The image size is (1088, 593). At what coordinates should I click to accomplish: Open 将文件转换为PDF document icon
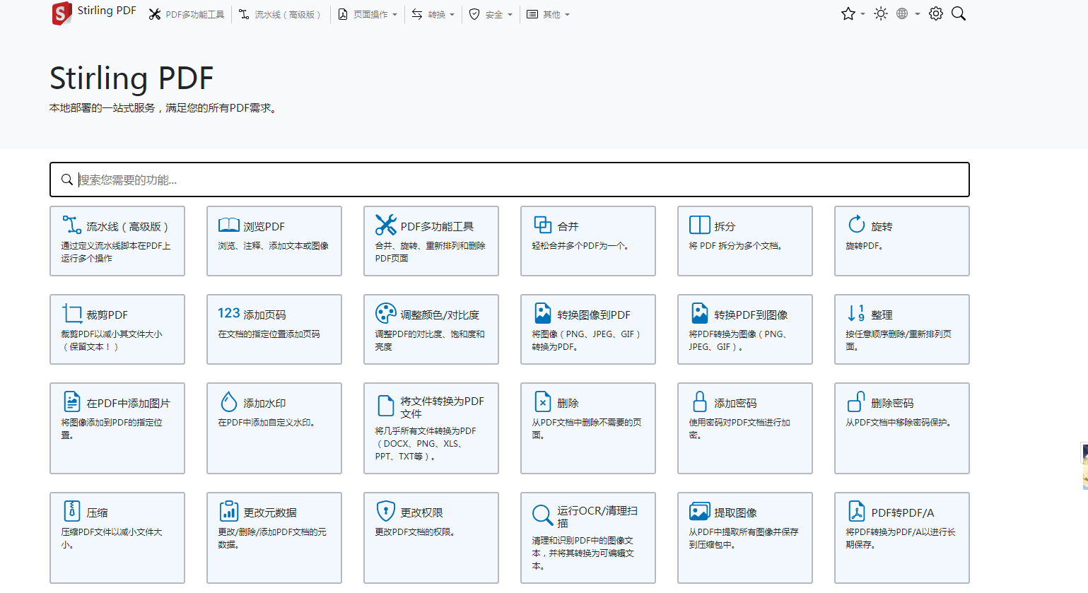point(385,406)
